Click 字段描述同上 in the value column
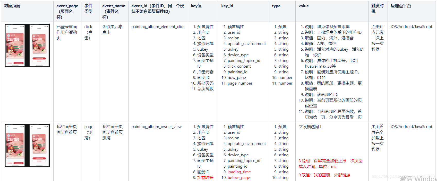The width and height of the screenshot is (437, 181). click(x=311, y=127)
